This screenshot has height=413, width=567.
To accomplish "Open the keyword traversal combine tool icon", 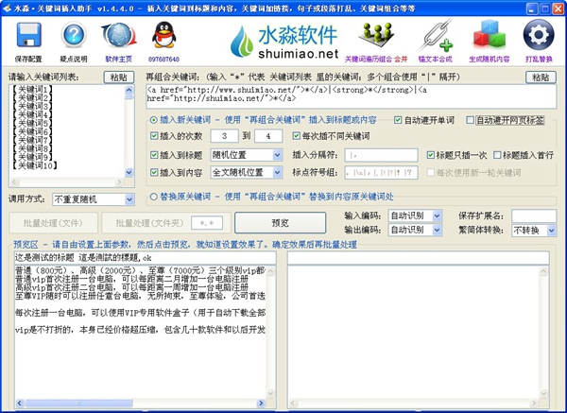I will point(376,35).
